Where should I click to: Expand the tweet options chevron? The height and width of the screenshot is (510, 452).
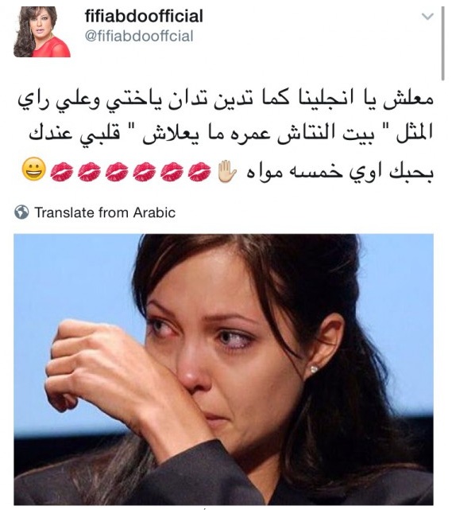coord(427,16)
